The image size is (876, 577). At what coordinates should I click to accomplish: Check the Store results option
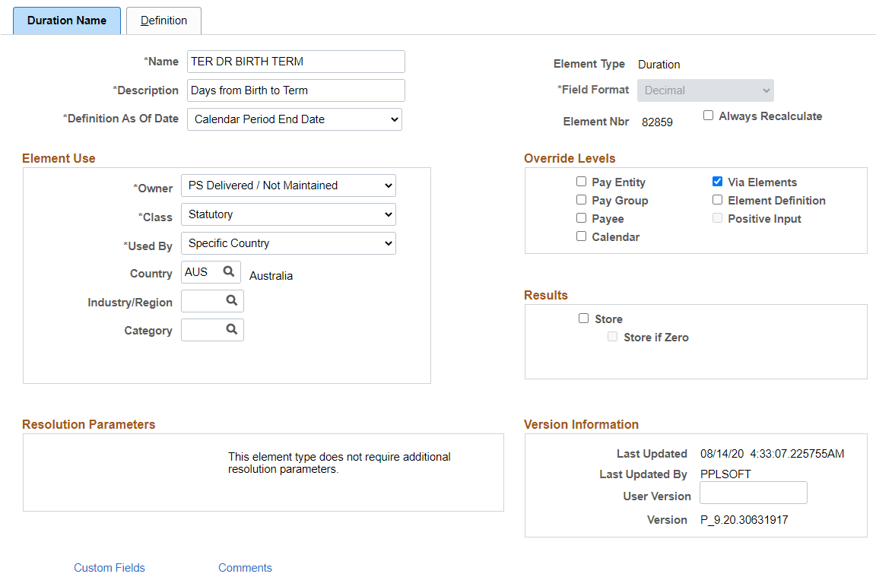pyautogui.click(x=583, y=319)
